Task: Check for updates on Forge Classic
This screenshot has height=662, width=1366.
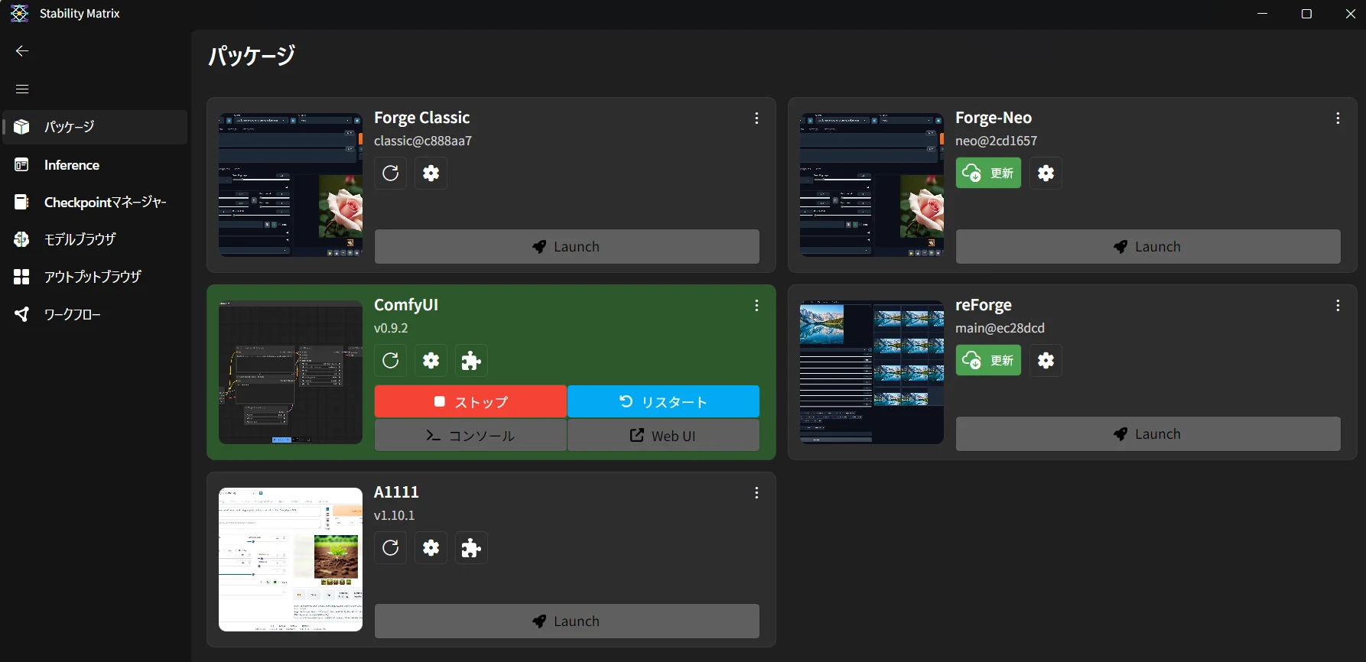Action: pos(390,174)
